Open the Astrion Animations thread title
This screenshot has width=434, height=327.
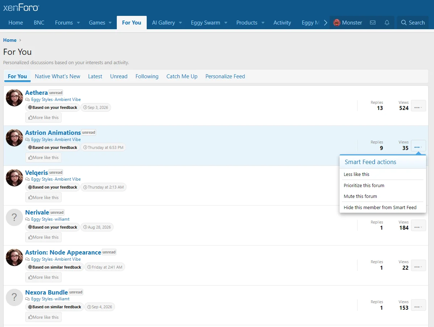click(x=53, y=133)
